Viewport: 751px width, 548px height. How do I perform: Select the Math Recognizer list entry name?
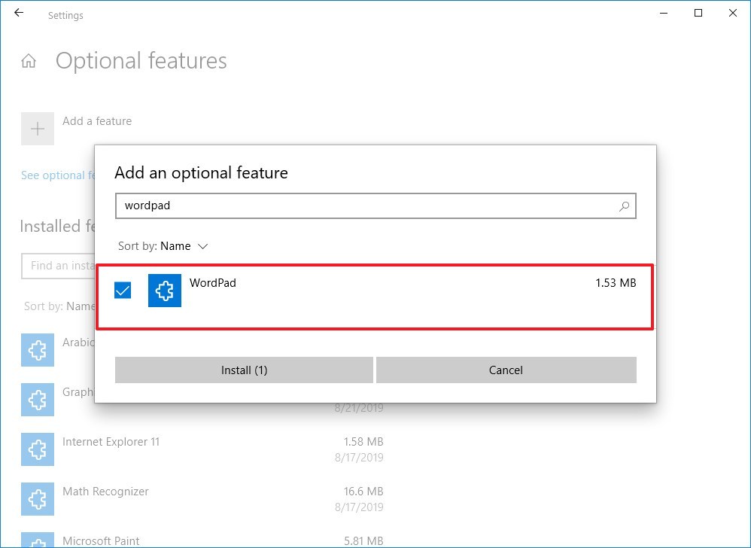tap(105, 492)
